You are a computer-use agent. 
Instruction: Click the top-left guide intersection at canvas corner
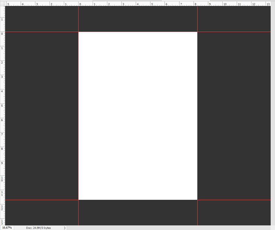point(79,32)
